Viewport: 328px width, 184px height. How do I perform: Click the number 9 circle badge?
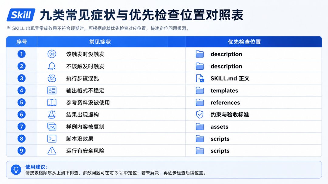(x=21, y=151)
